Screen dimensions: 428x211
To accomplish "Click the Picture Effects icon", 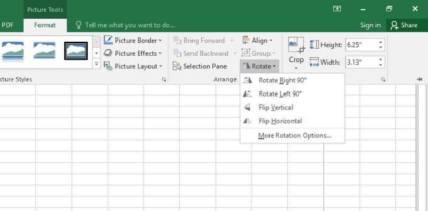I will [108, 53].
